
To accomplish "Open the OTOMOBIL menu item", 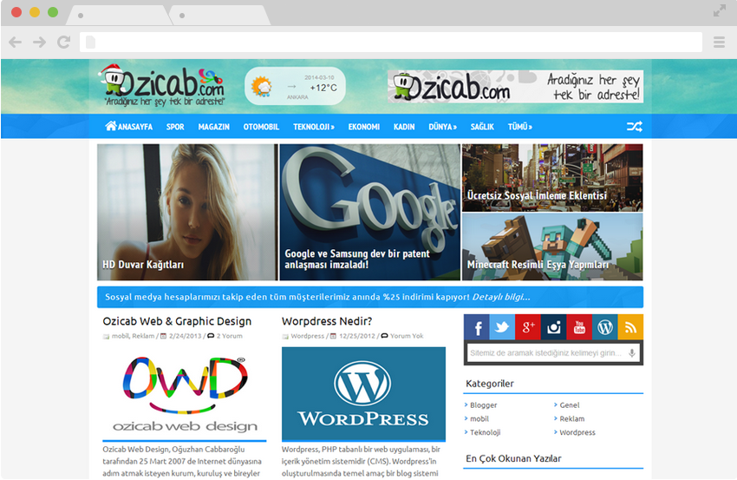I will [x=261, y=127].
